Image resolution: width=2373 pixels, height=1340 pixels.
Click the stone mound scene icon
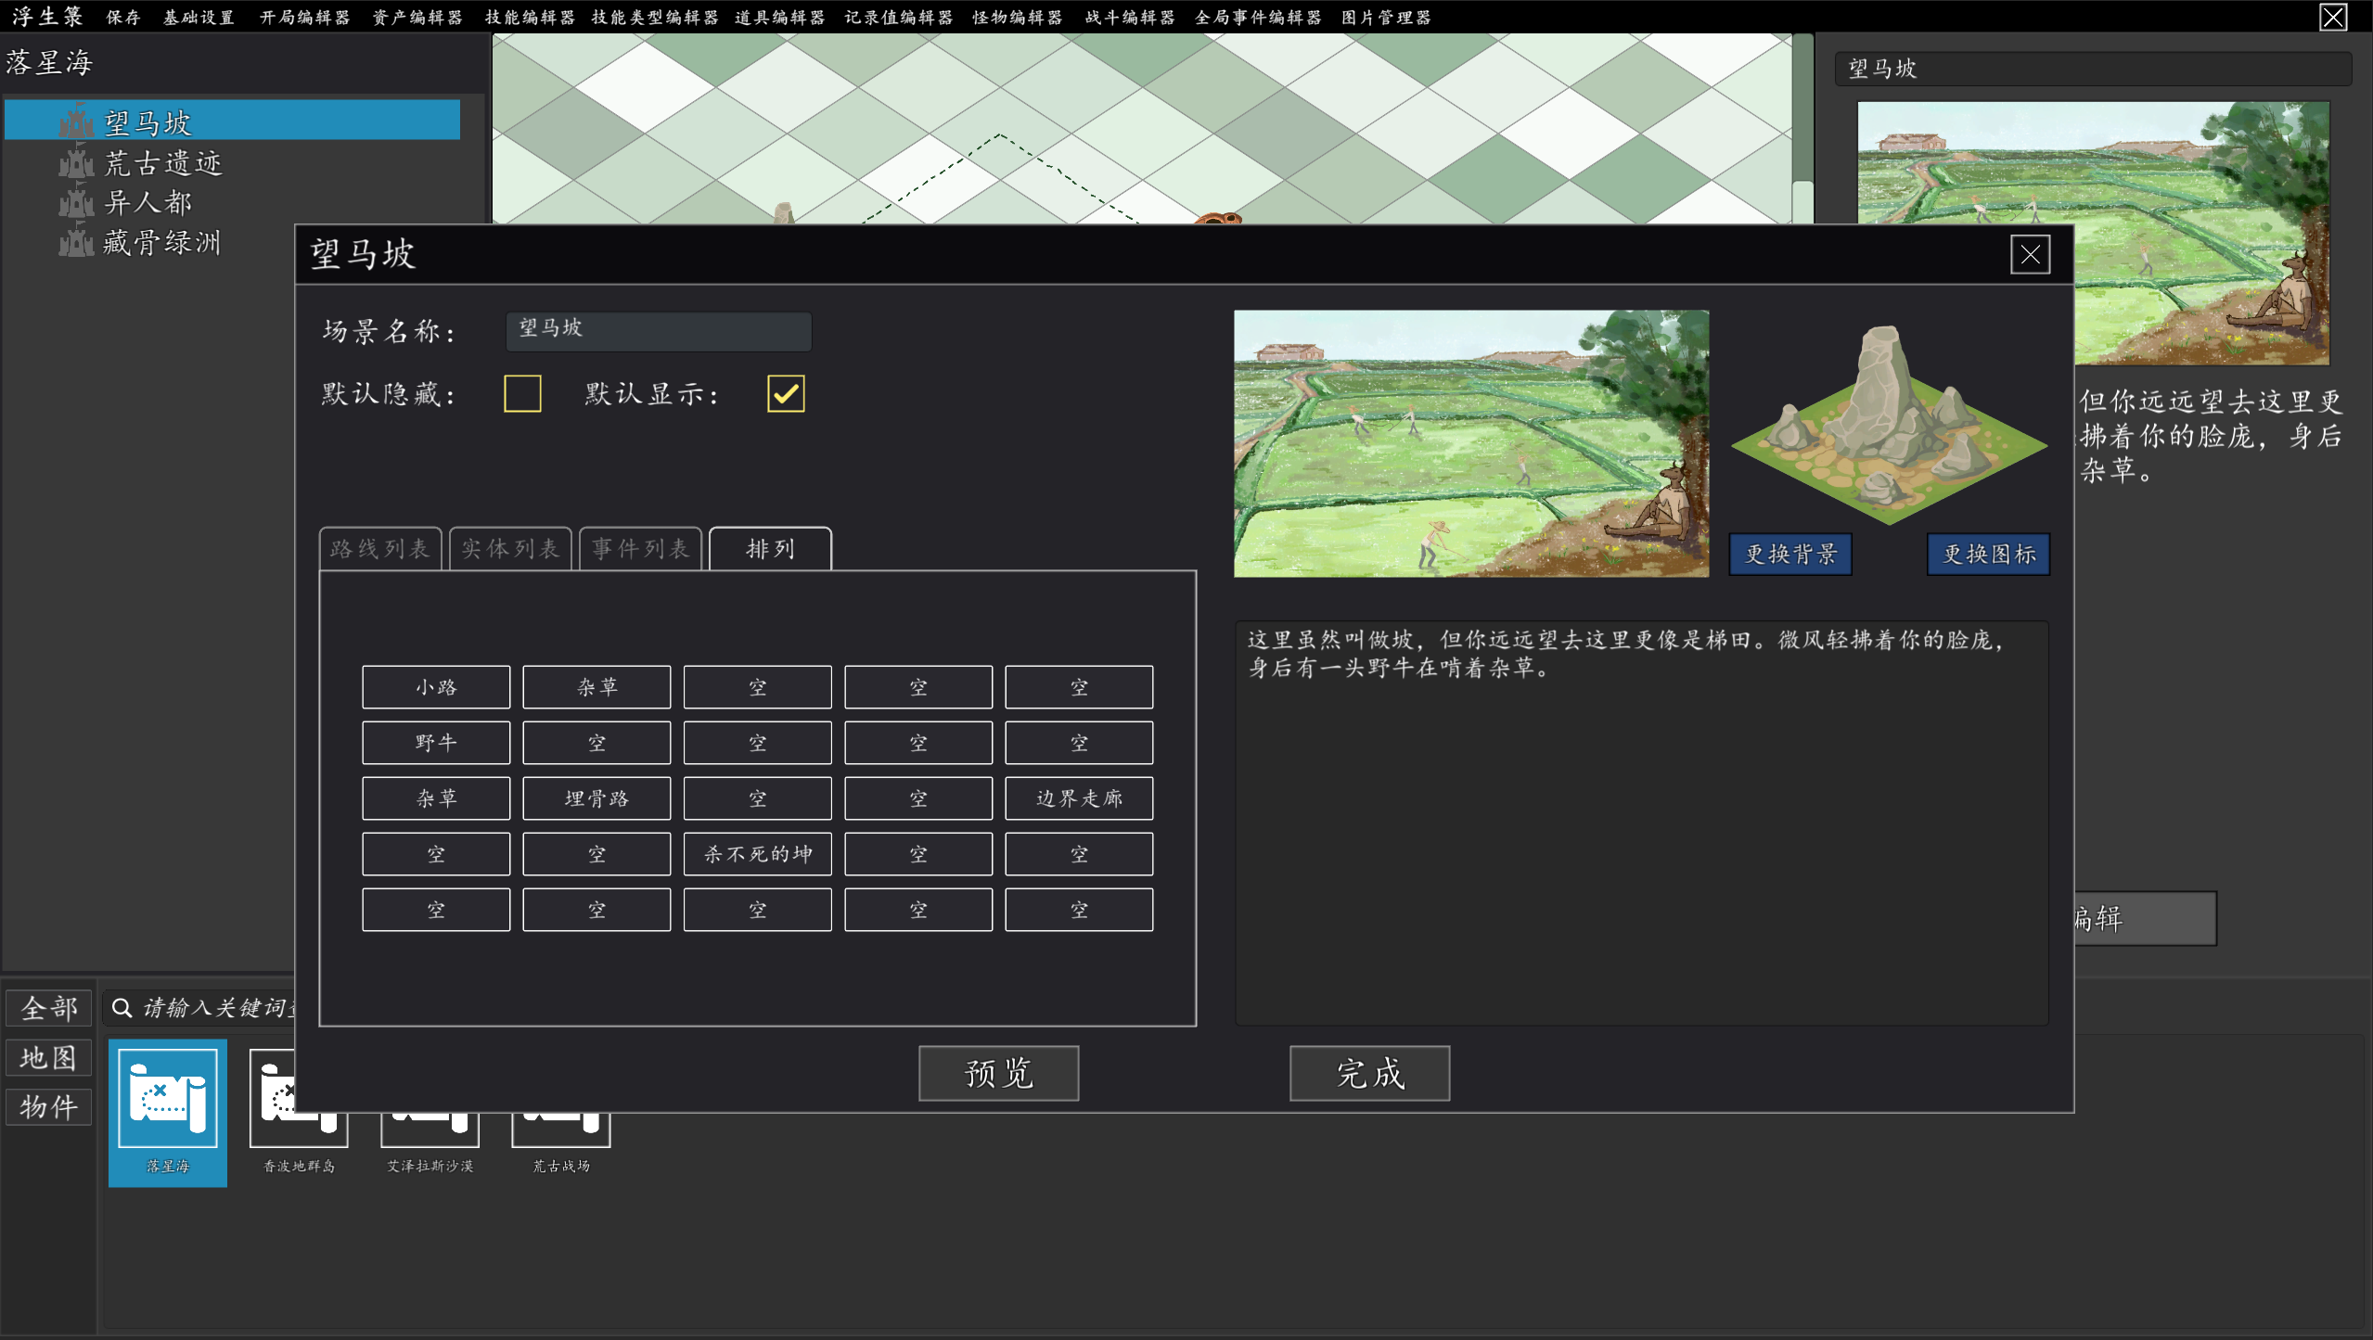click(1889, 424)
